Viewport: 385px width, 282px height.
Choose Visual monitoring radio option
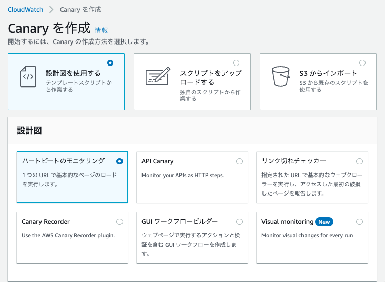point(359,222)
